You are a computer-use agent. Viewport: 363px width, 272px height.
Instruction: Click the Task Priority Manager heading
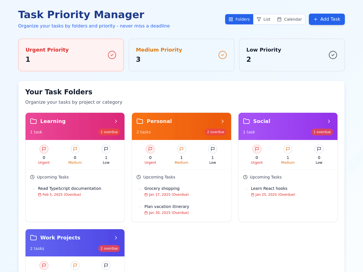(81, 15)
